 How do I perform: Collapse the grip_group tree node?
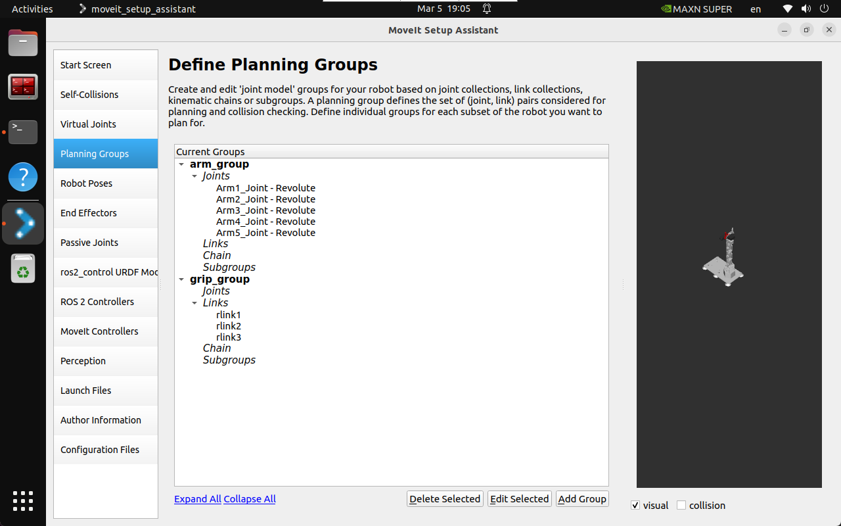(x=182, y=279)
